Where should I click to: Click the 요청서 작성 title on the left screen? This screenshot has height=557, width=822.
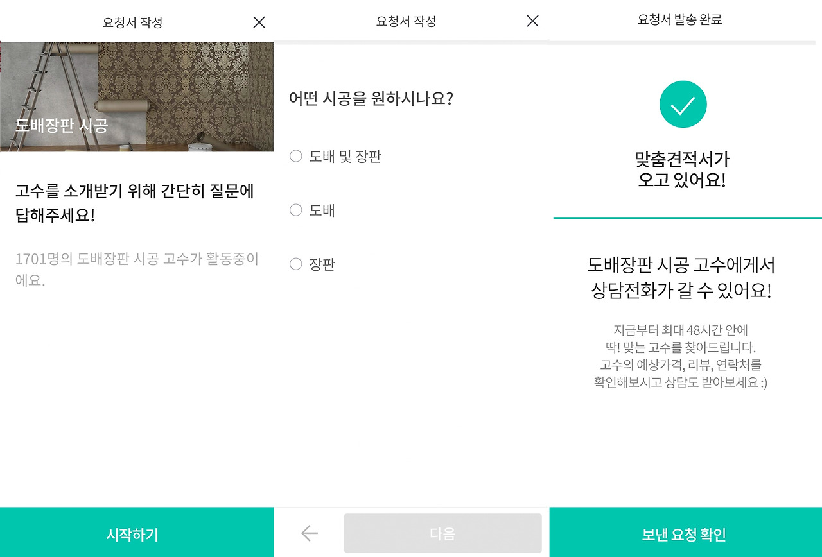coord(132,21)
